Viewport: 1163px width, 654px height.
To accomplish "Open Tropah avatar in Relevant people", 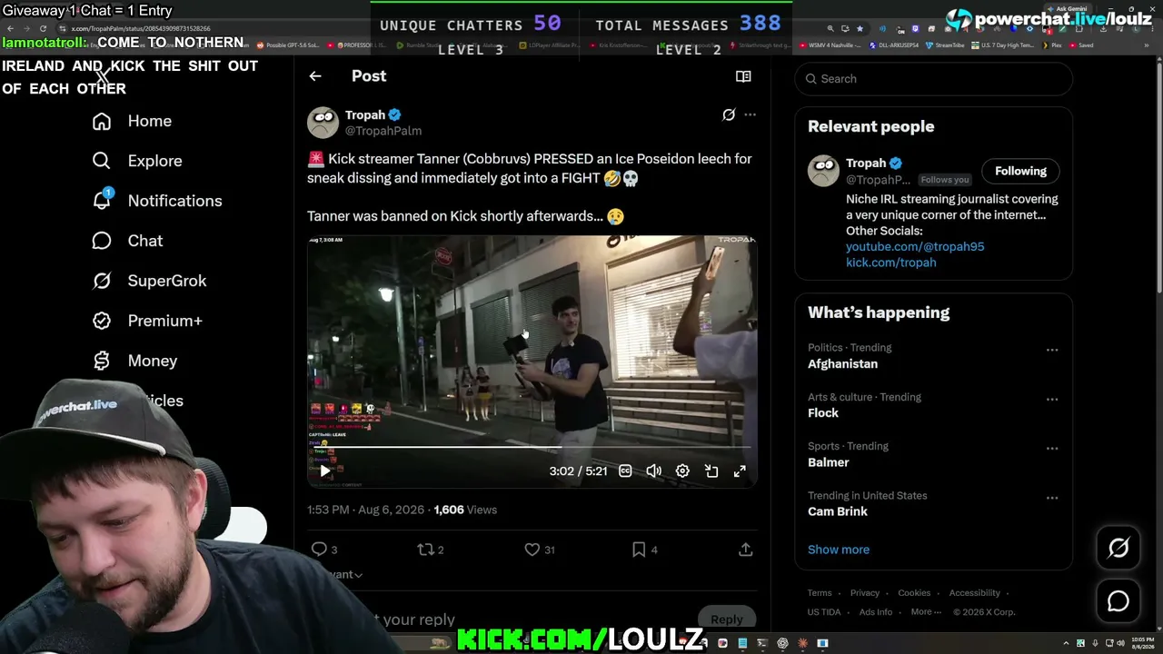I will [823, 171].
